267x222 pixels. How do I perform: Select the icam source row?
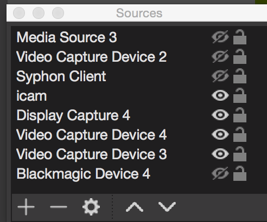click(139, 96)
